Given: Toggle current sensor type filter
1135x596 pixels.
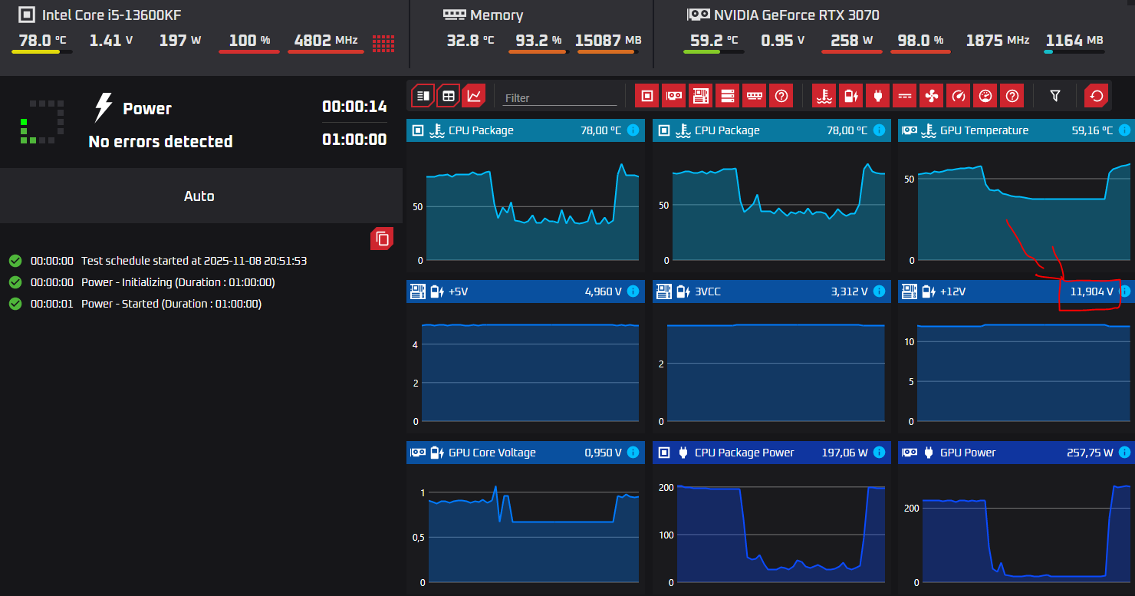Looking at the screenshot, I should 905,96.
